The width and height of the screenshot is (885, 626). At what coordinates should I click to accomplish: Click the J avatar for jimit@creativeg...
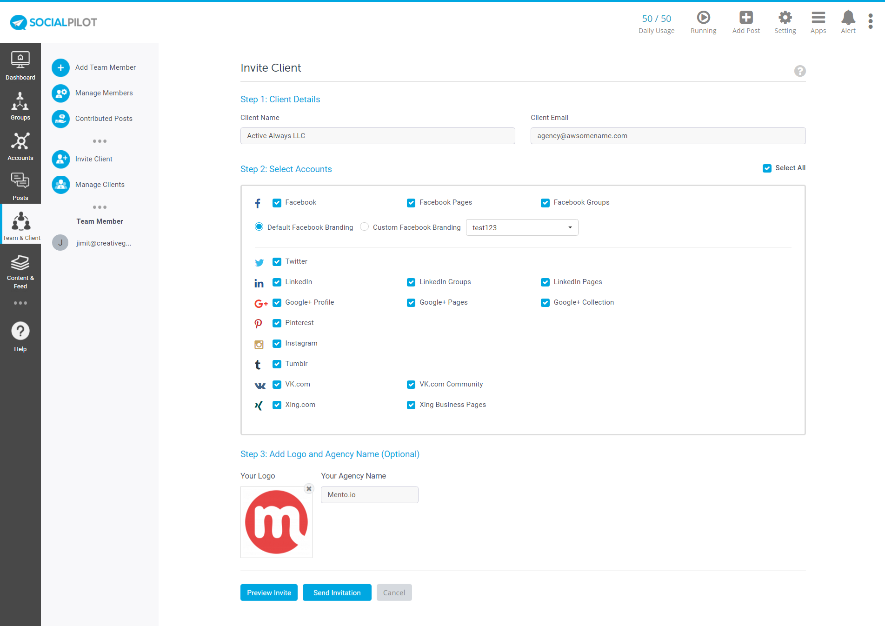tap(60, 243)
